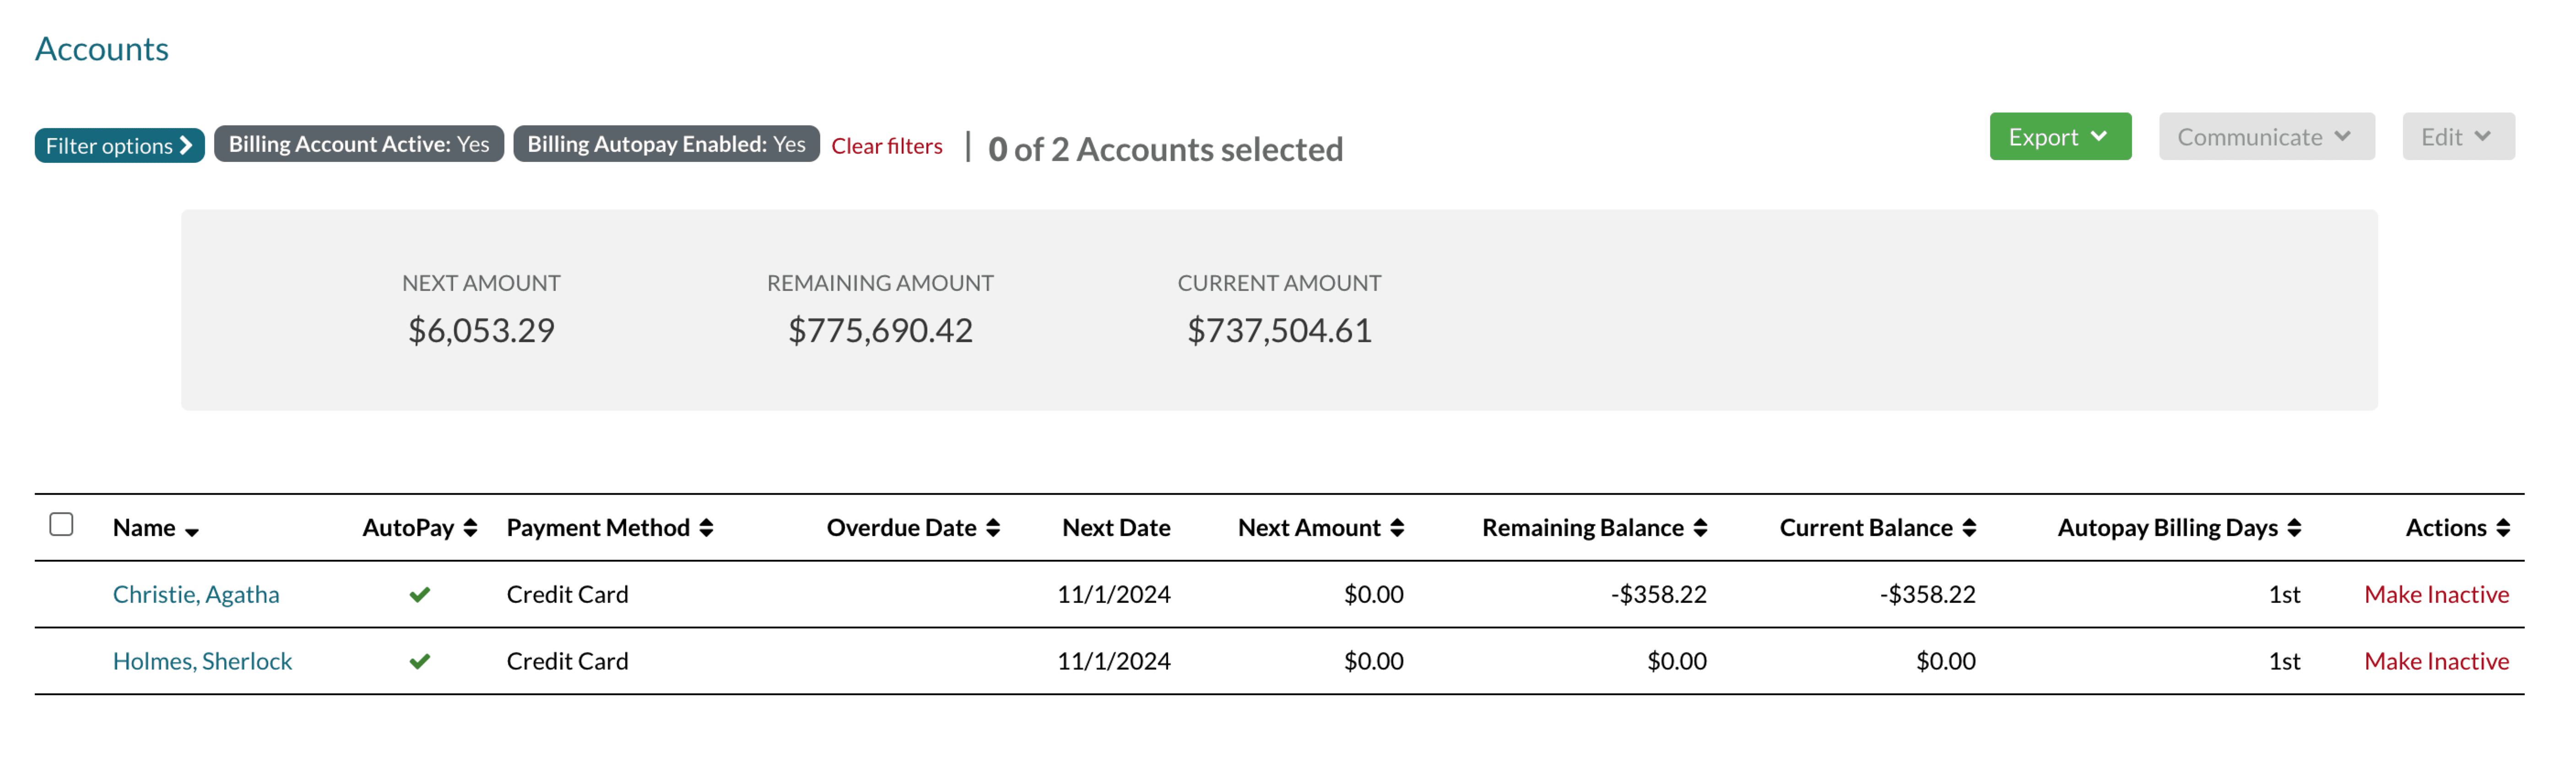Image resolution: width=2576 pixels, height=783 pixels.
Task: Click Payment Method sort arrows icon
Action: 706,528
